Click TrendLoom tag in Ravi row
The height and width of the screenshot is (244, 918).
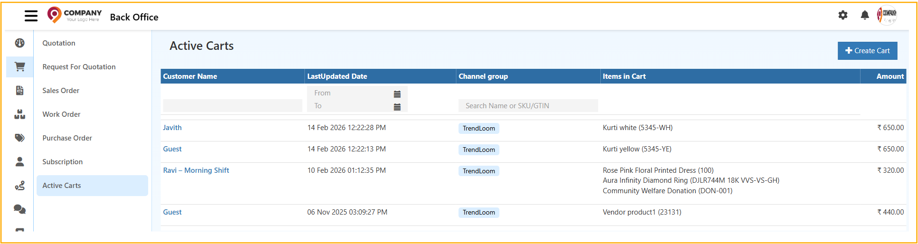[479, 171]
